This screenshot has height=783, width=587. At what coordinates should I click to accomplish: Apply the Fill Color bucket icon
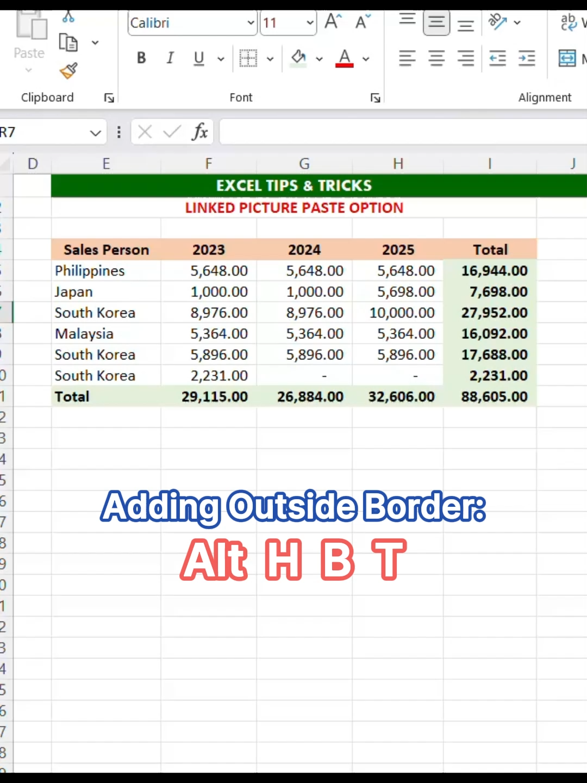click(x=298, y=58)
